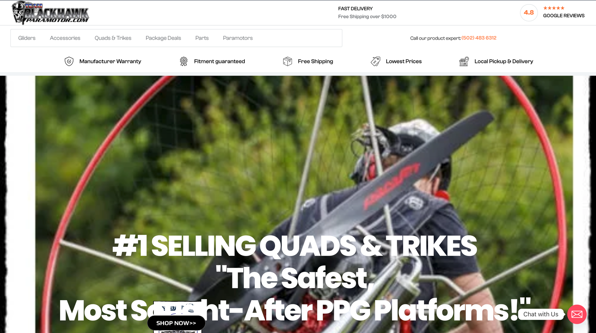Click the SHOP NOW>> button
The height and width of the screenshot is (333, 596).
pyautogui.click(x=176, y=323)
